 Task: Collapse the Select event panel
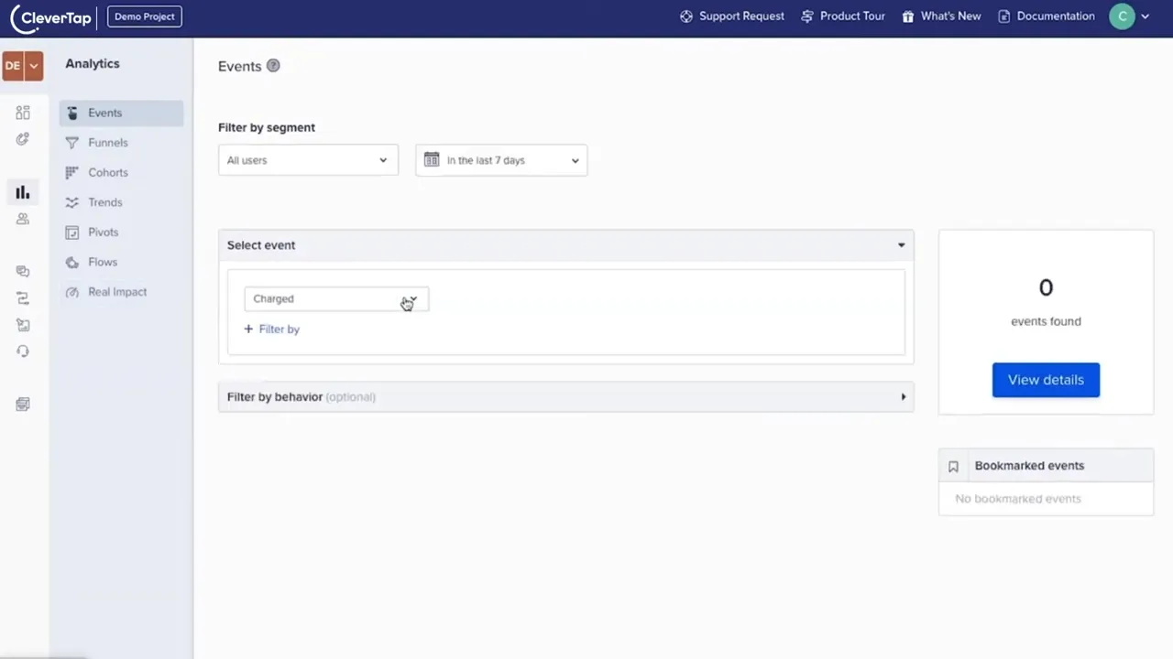pos(900,244)
